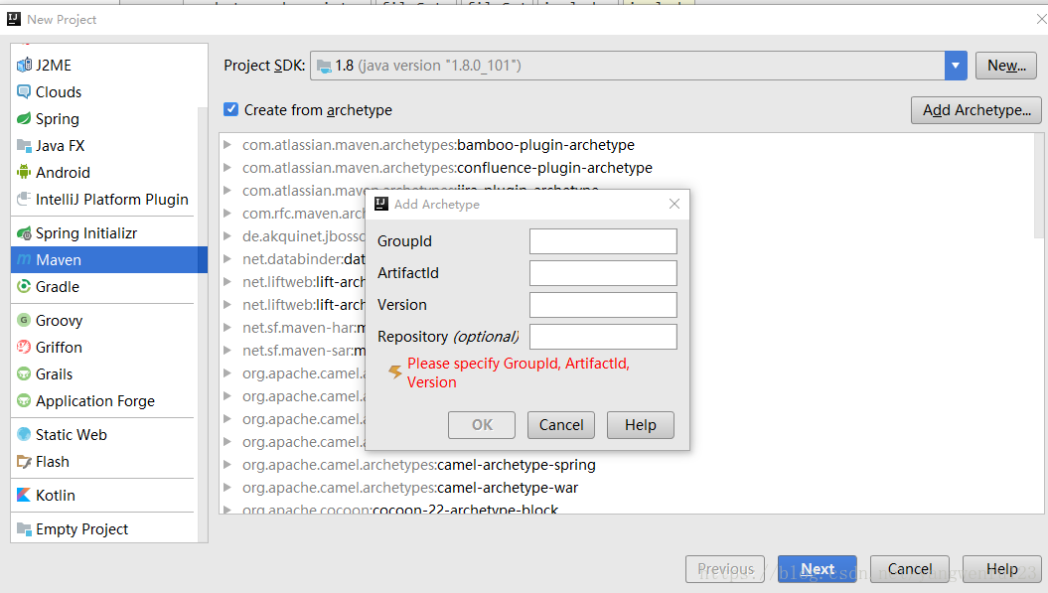Select Spring project type label

[x=58, y=119]
